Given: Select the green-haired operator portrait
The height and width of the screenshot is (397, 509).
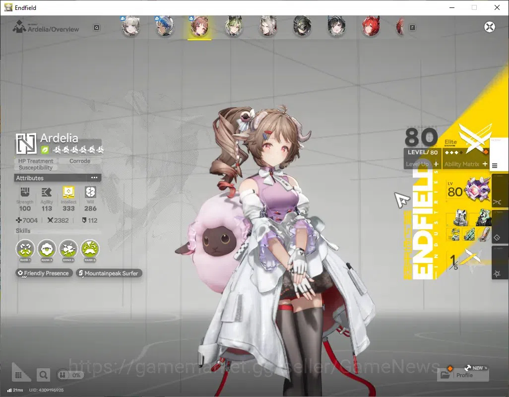Looking at the screenshot, I should (234, 27).
